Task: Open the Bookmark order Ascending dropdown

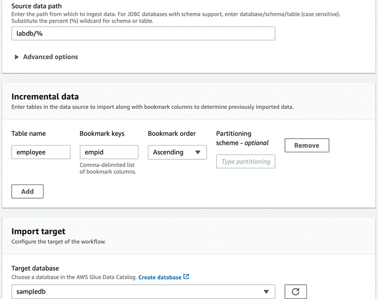Action: pyautogui.click(x=177, y=152)
